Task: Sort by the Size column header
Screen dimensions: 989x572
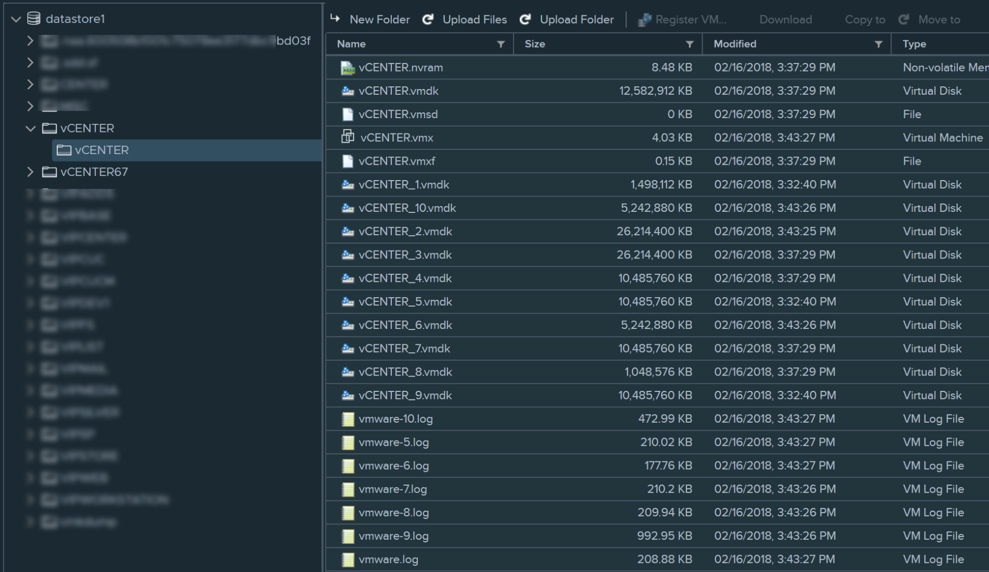Action: [x=535, y=44]
